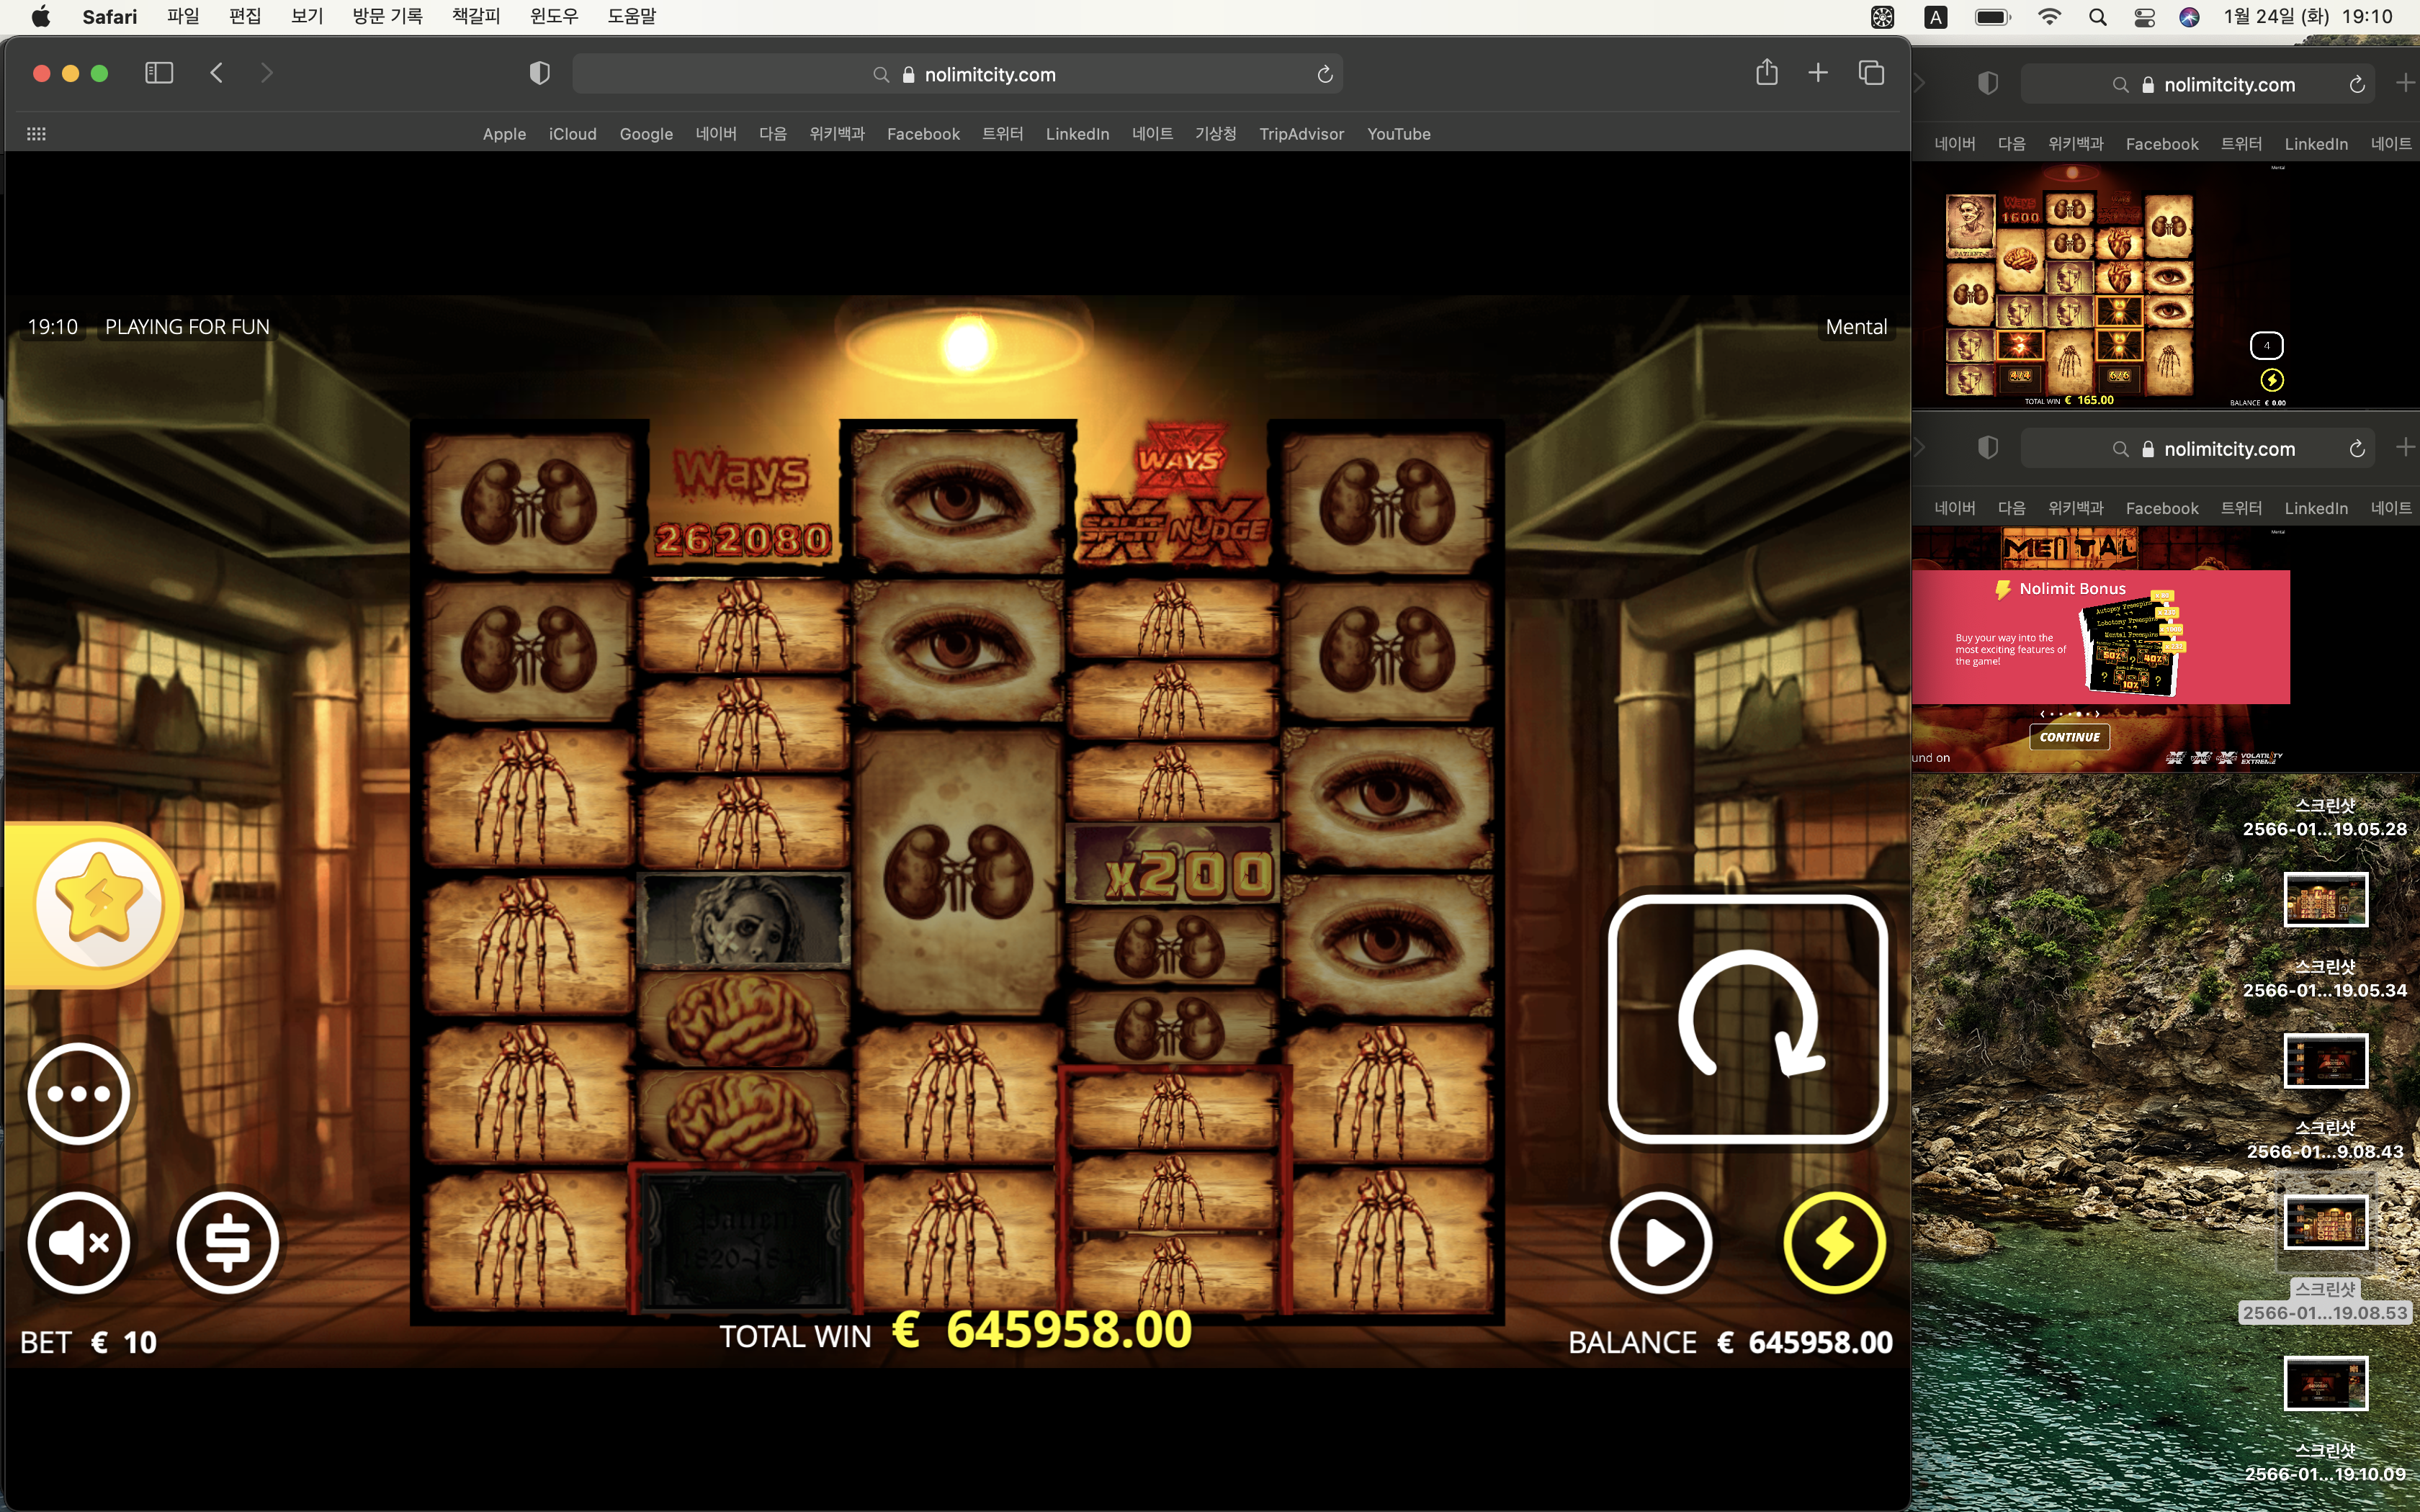The width and height of the screenshot is (2420, 1512).
Task: Open the Apple menu
Action: pos(41,16)
